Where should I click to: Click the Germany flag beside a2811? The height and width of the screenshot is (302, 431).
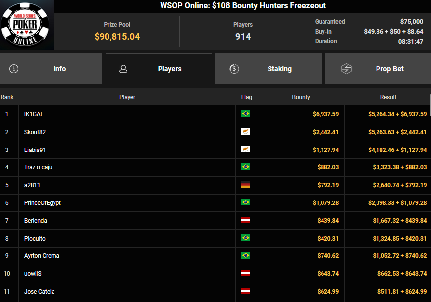(x=245, y=185)
